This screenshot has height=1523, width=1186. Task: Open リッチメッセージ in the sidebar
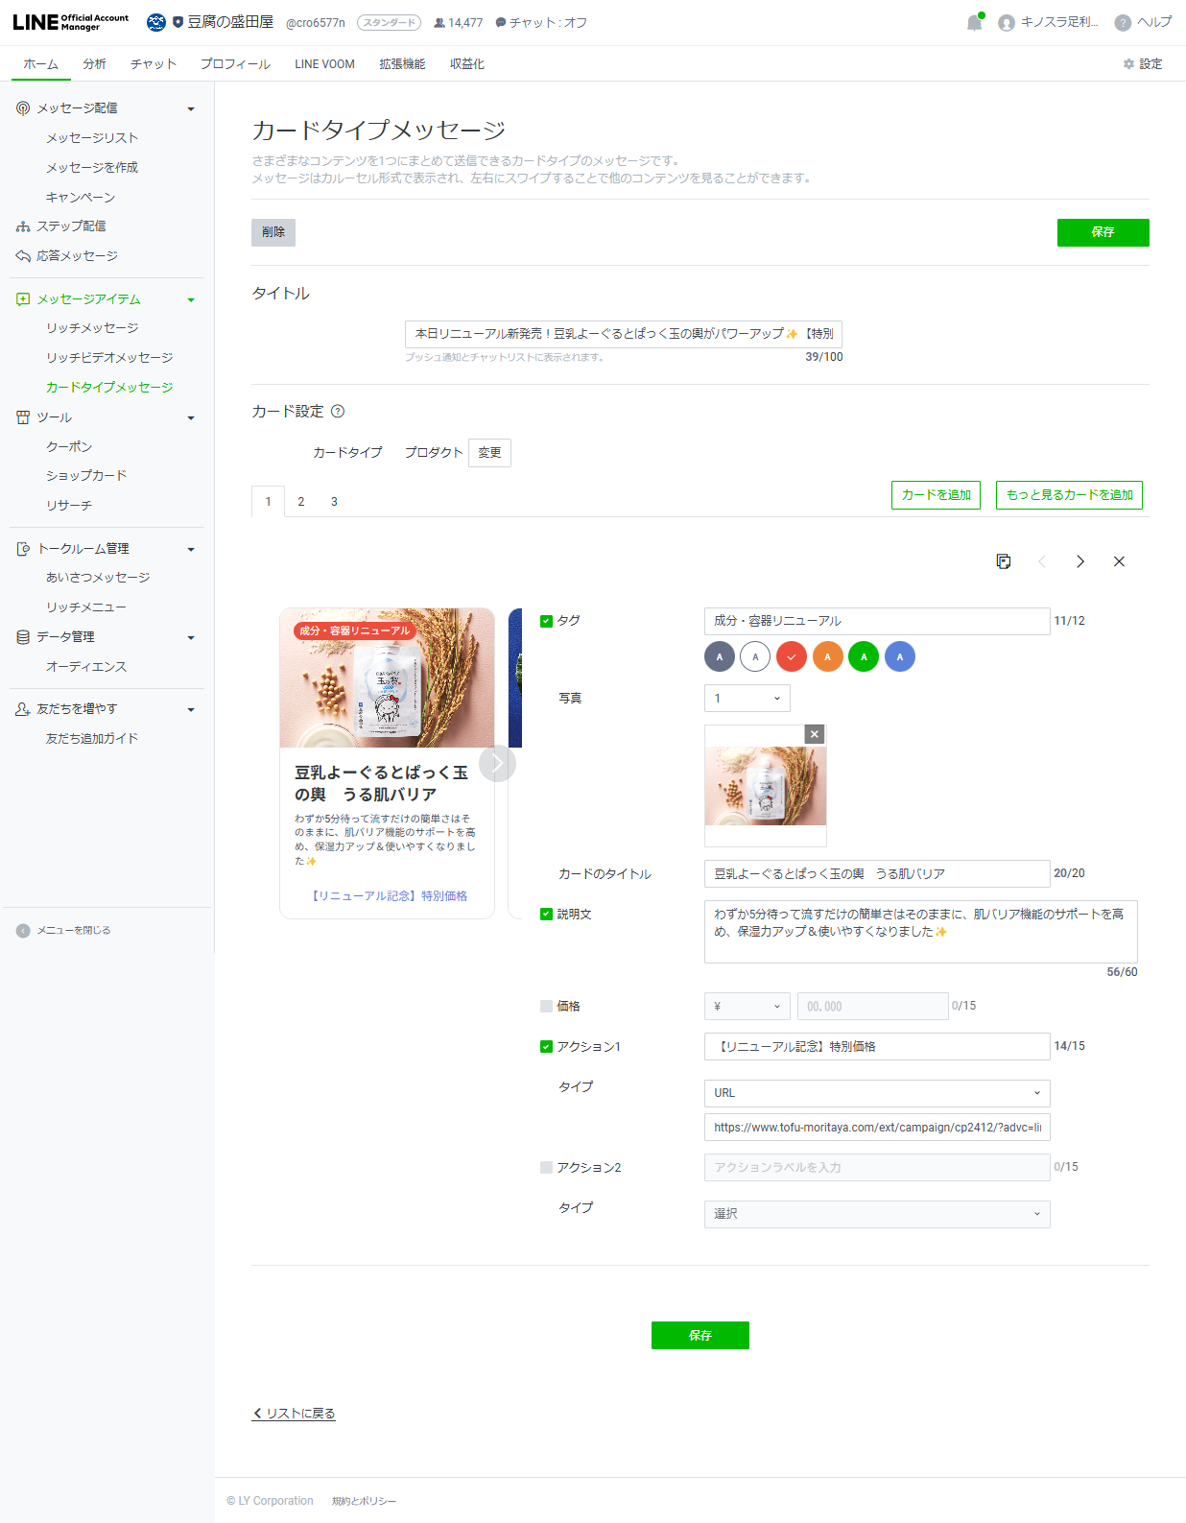tap(92, 328)
